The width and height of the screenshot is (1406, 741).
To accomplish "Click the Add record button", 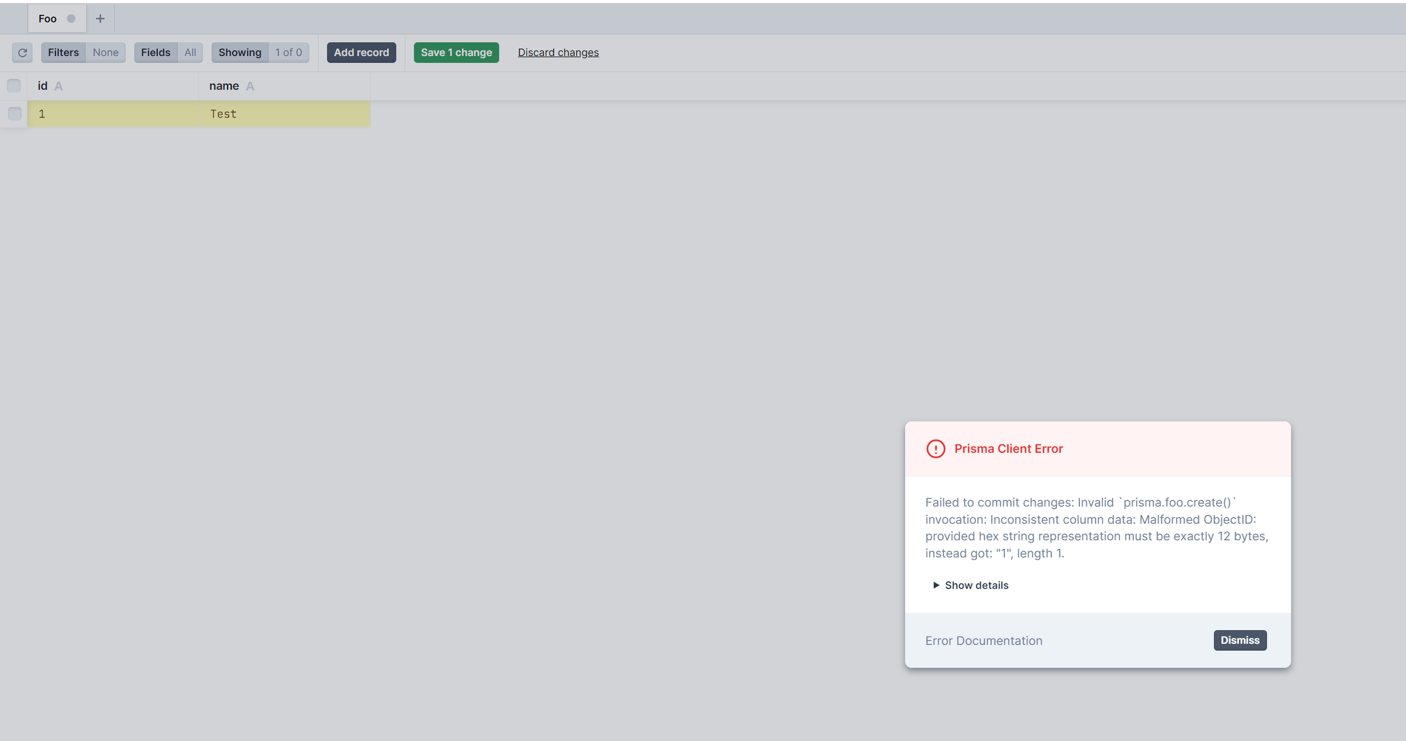I will (x=361, y=53).
